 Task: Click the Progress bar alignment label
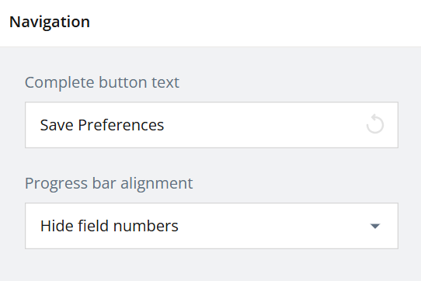tap(109, 183)
